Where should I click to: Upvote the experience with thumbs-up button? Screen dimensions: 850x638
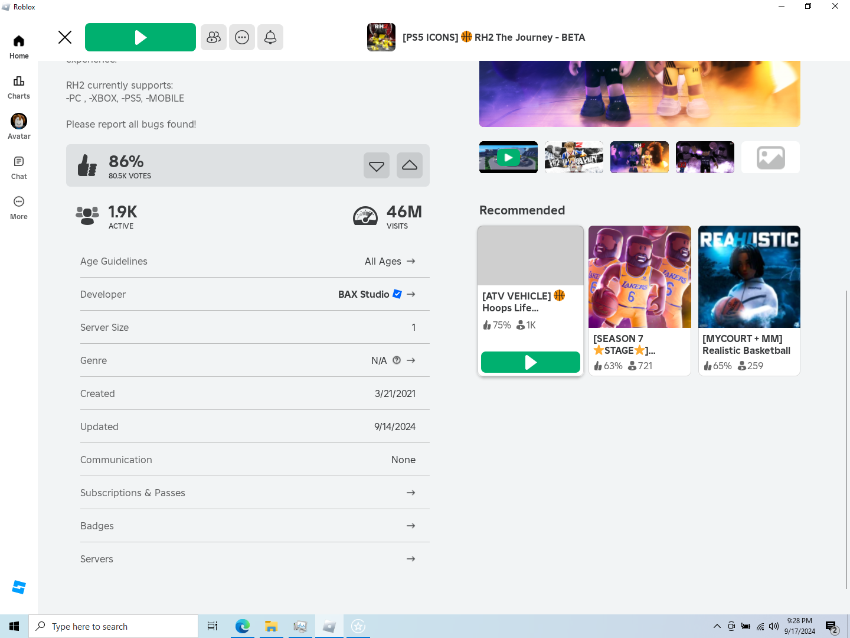(410, 165)
